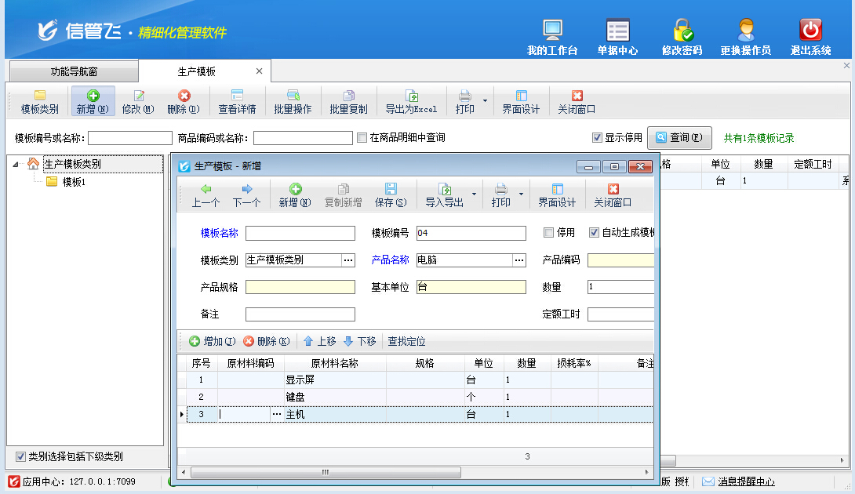855x494 pixels.
Task: Open 模板类别 folder toolbar icon
Action: pos(39,96)
